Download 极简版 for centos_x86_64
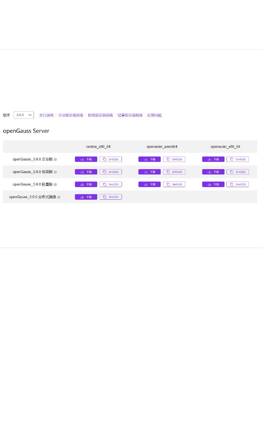Image resolution: width=263 pixels, height=434 pixels. tap(86, 172)
